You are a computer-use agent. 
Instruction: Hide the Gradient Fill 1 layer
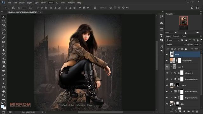pyautogui.click(x=167, y=60)
